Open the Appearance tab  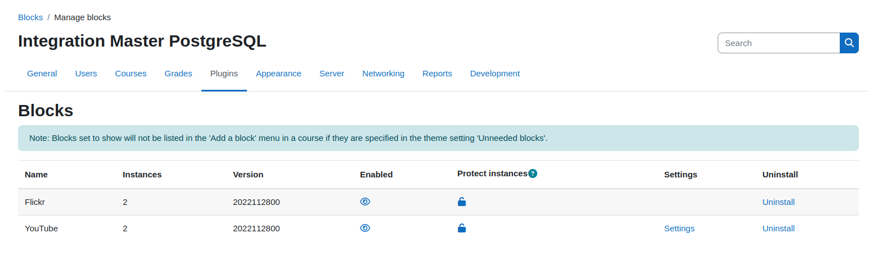click(278, 74)
